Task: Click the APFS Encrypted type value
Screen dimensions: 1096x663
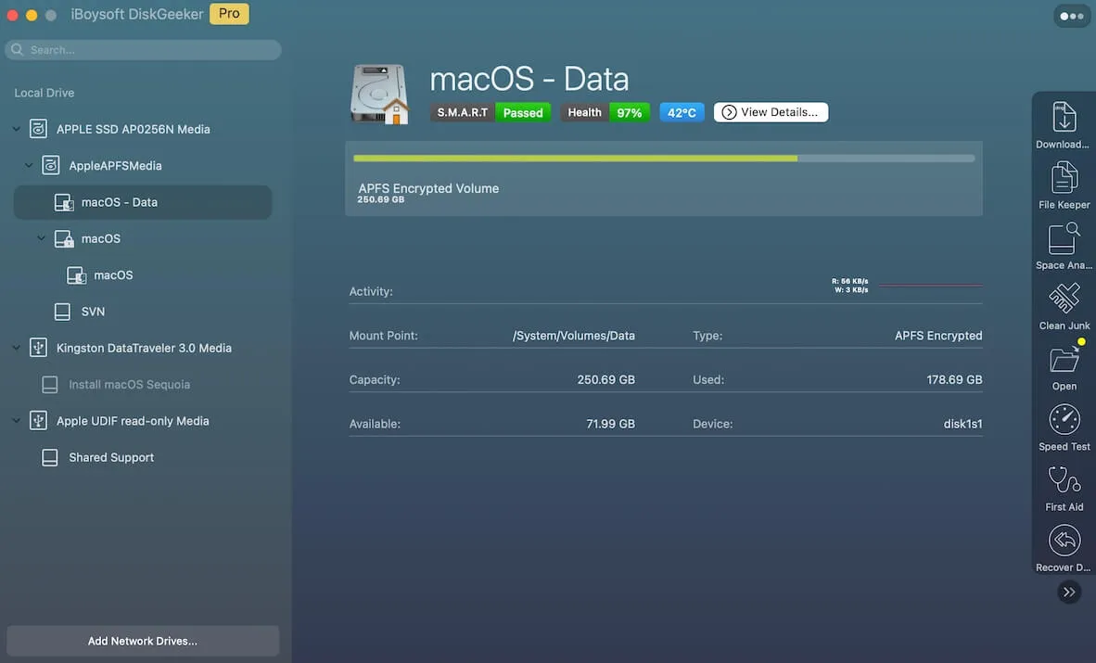Action: pos(938,336)
